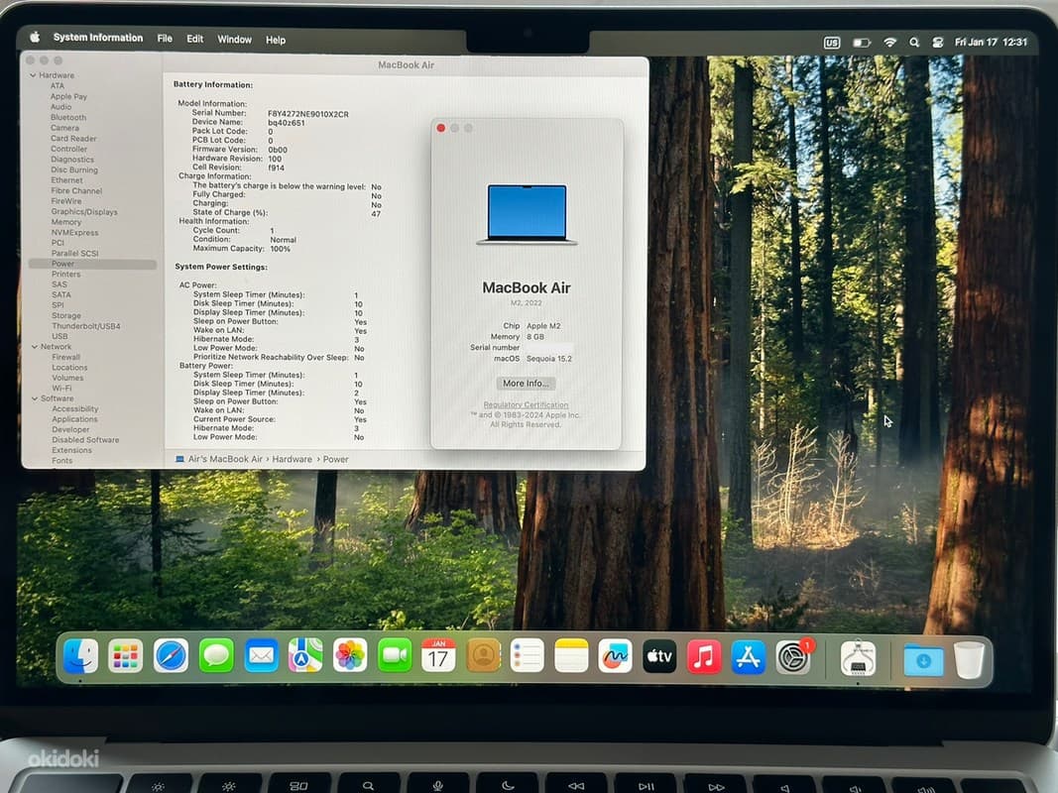Open Reminders app in Dock
This screenshot has width=1058, height=793.
527,656
